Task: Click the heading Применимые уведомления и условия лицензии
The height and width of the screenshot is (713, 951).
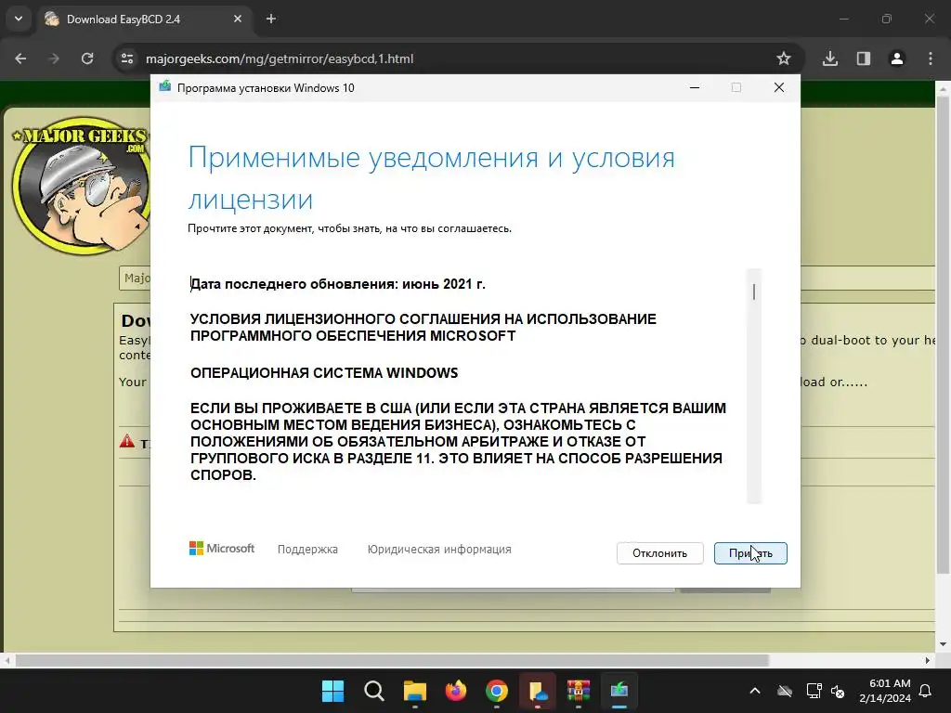Action: coord(431,178)
